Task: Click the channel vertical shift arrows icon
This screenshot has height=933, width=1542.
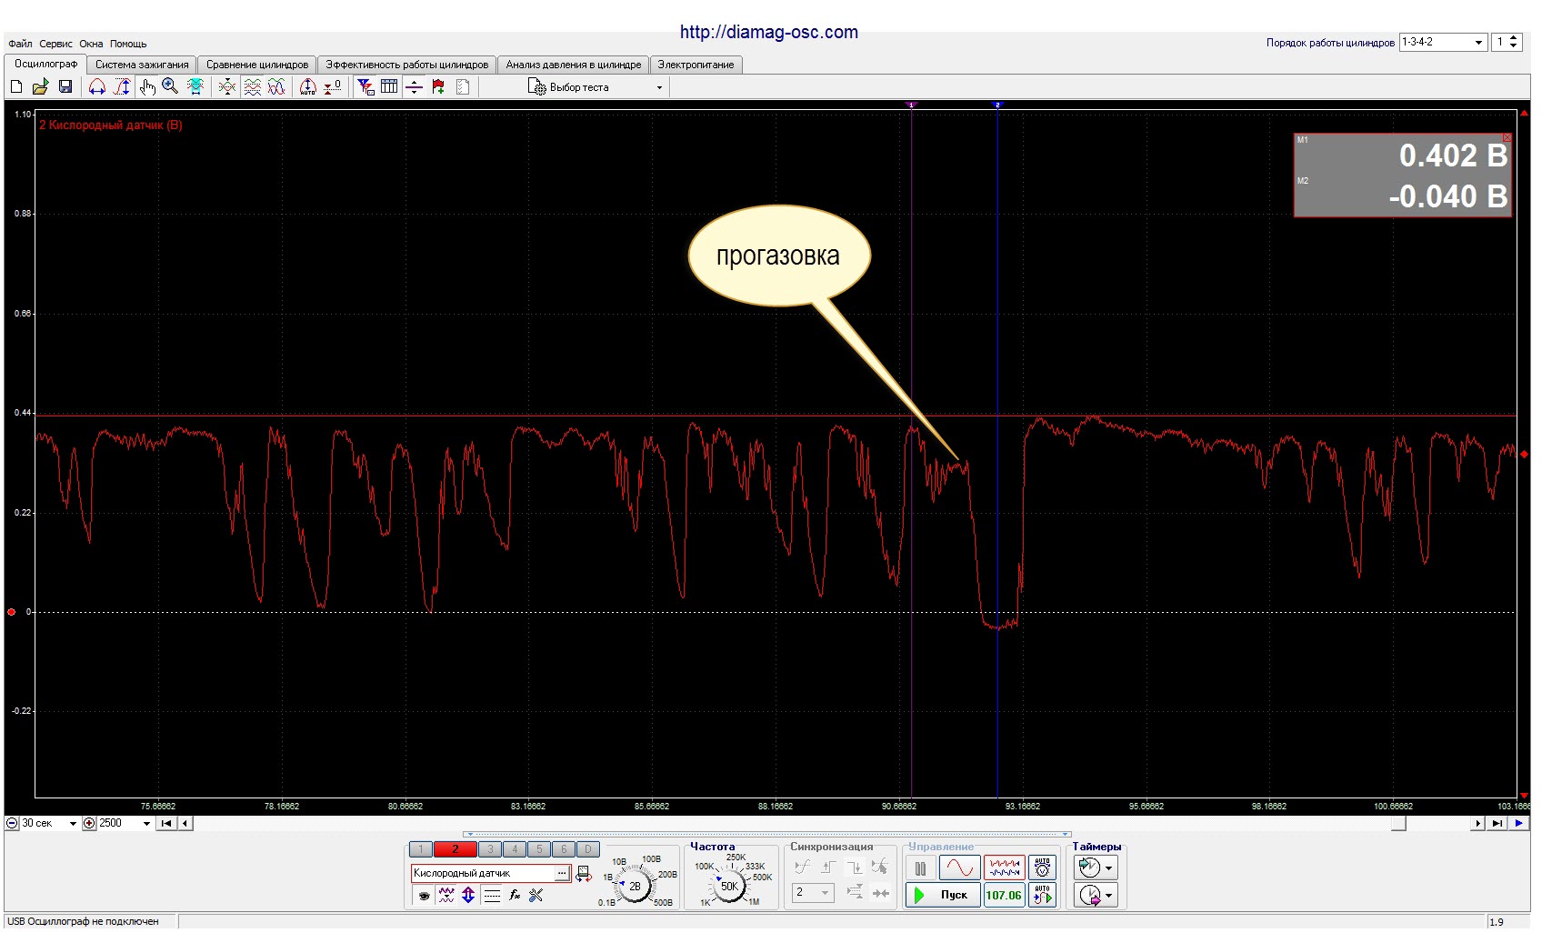Action: 468,896
